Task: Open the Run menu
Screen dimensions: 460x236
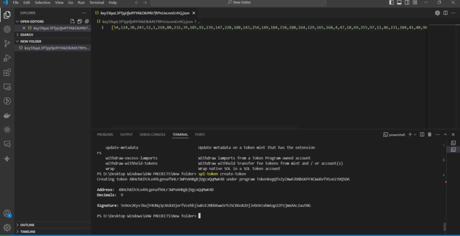Action: click(82, 3)
